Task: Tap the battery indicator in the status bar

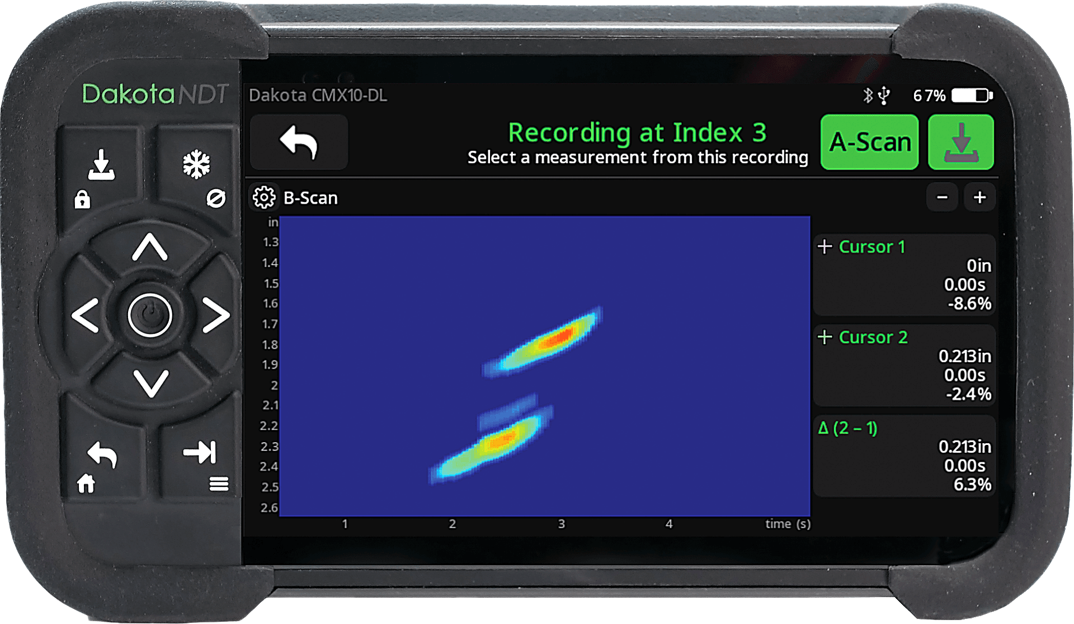Action: 972,96
